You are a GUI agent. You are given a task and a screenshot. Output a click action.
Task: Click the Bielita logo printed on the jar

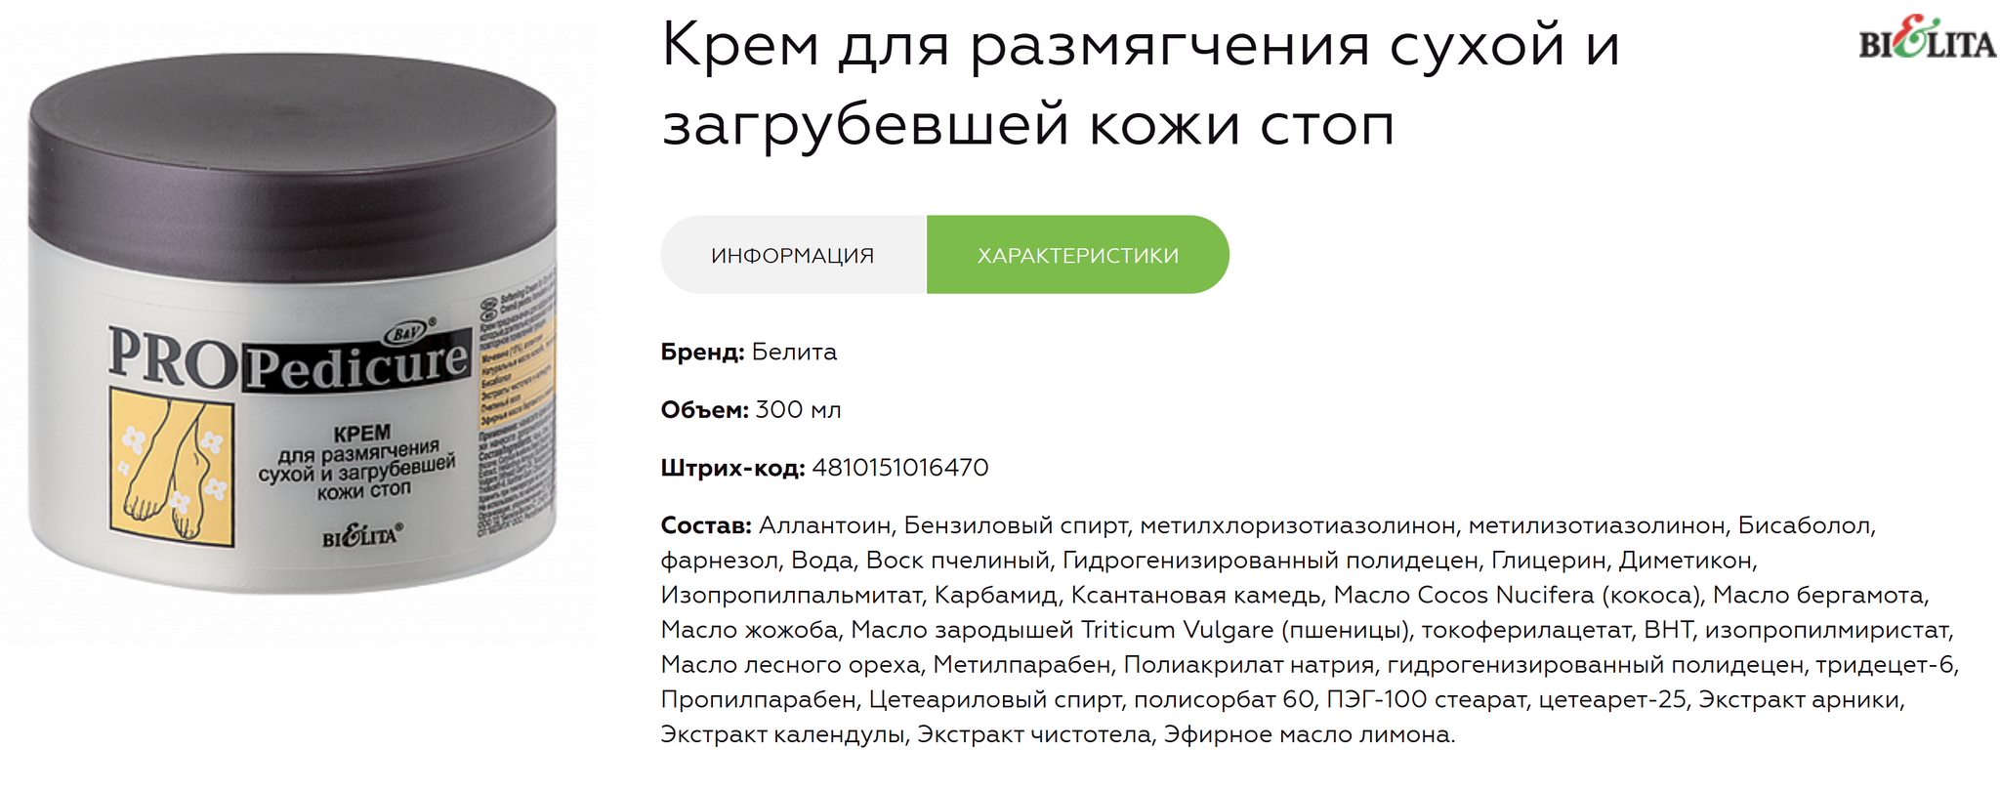point(362,535)
